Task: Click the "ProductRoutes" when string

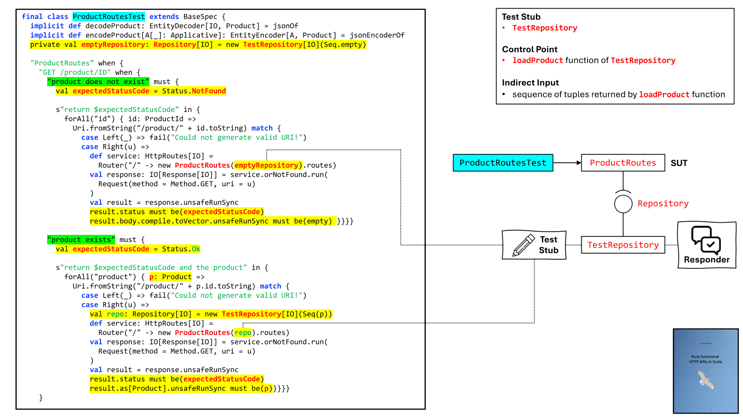Action: (62, 63)
